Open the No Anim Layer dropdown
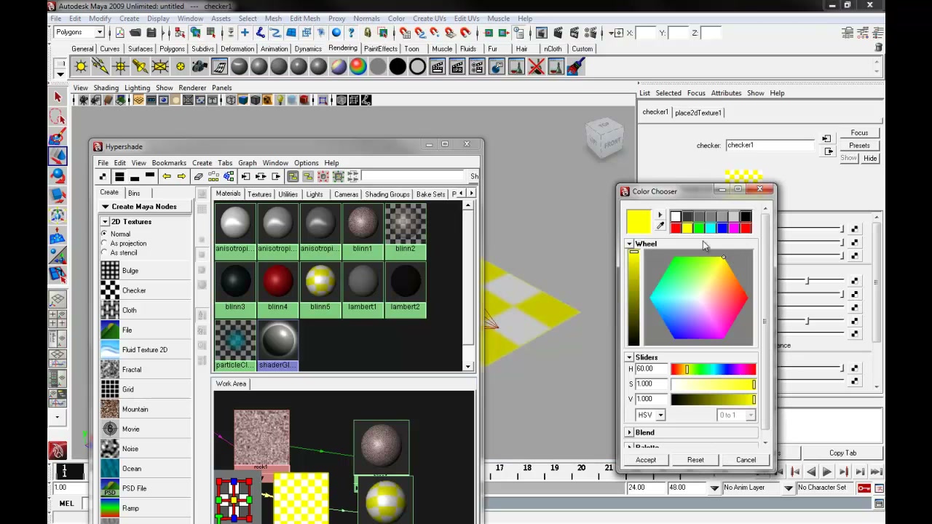Screen dimensions: 932x524 [714, 488]
